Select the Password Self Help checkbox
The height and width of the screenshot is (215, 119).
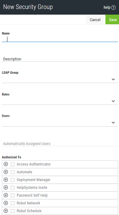click(13, 195)
